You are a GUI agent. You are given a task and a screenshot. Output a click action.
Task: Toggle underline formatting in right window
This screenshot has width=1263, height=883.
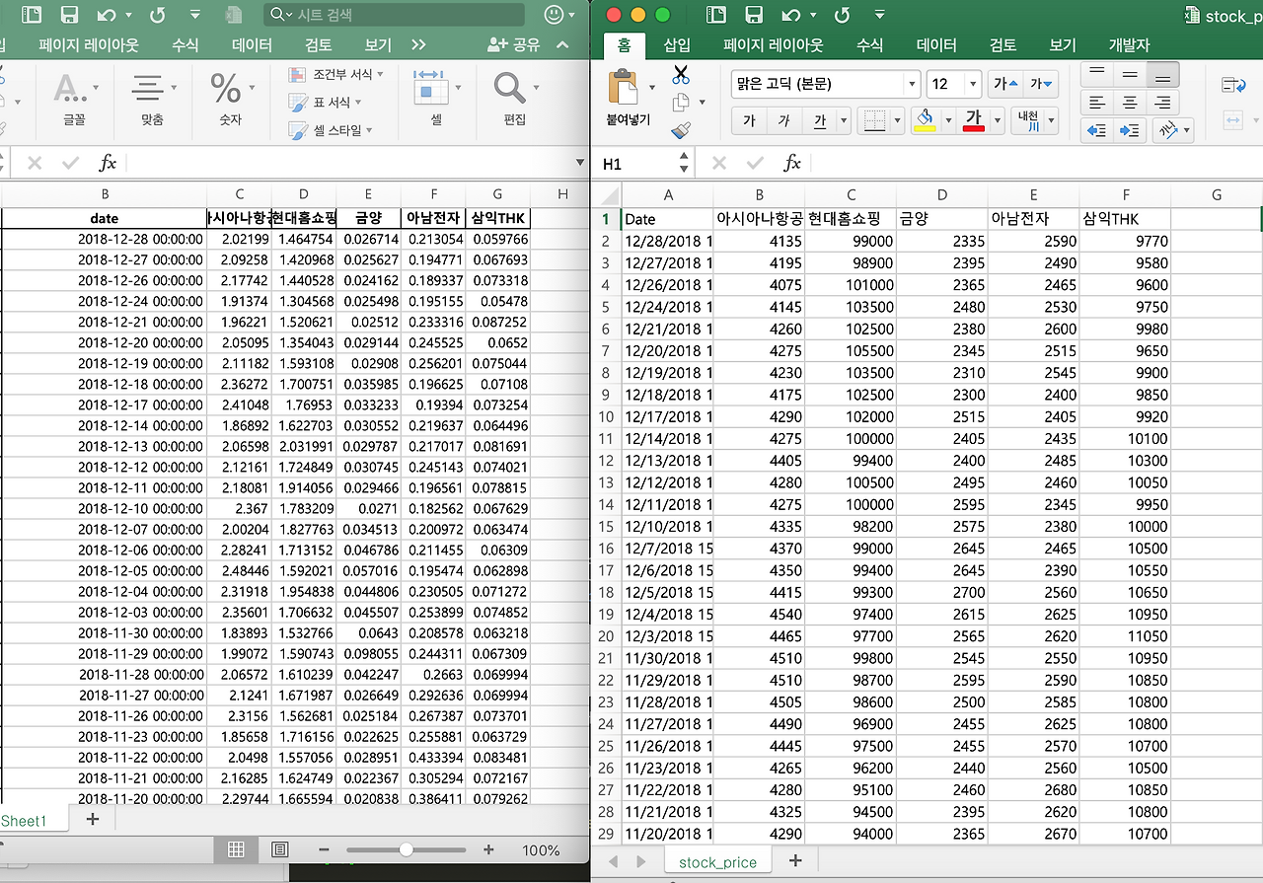pyautogui.click(x=820, y=120)
